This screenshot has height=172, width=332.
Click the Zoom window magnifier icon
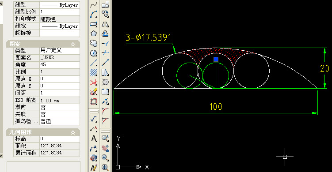click(x=105, y=157)
